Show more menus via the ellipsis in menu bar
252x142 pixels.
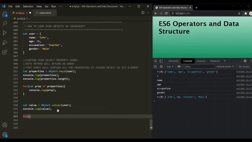coord(61,6)
